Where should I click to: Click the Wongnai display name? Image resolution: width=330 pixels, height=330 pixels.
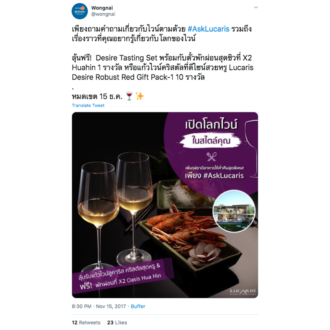pyautogui.click(x=102, y=8)
